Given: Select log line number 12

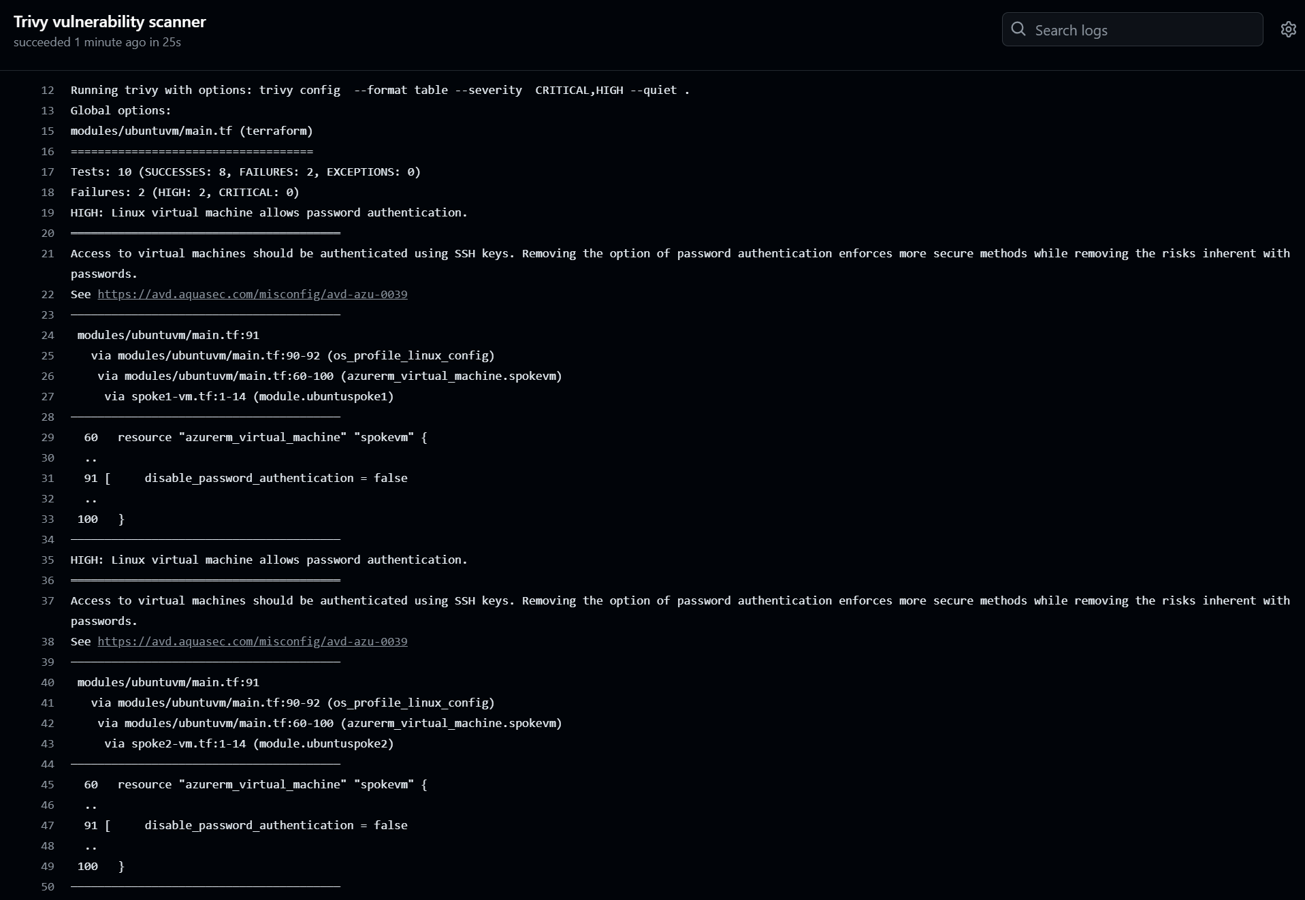Looking at the screenshot, I should point(48,90).
